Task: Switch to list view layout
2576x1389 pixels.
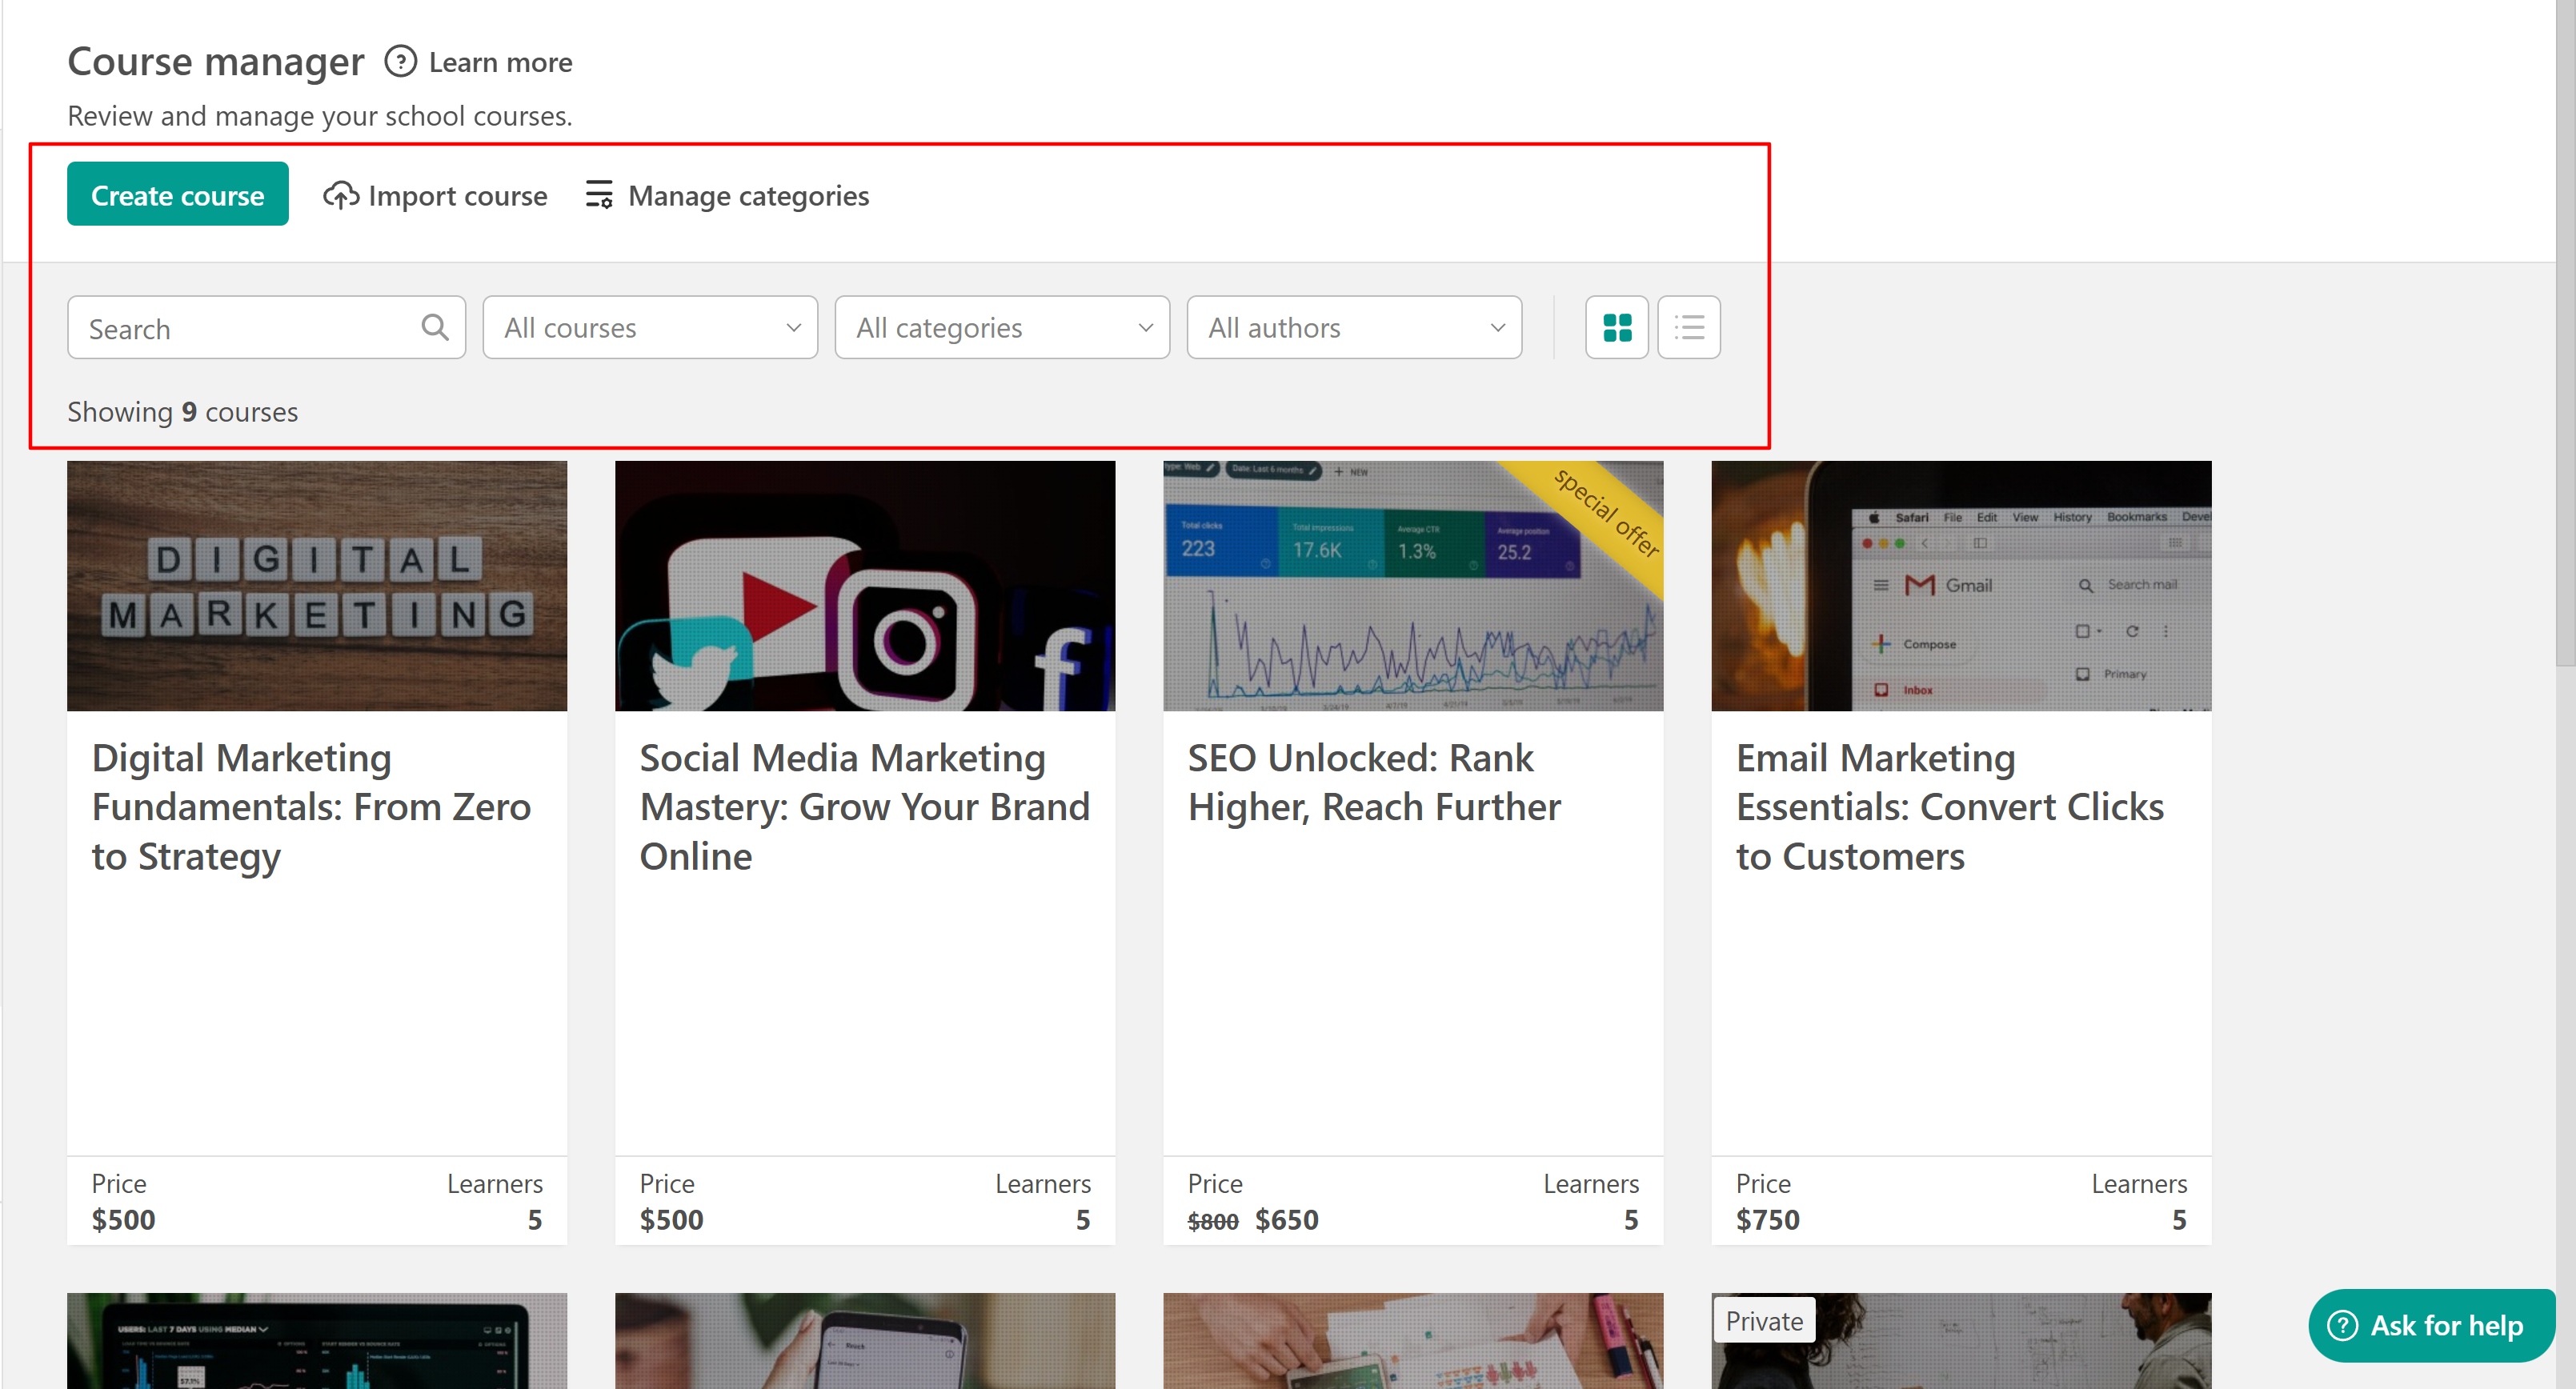Action: [x=1688, y=327]
